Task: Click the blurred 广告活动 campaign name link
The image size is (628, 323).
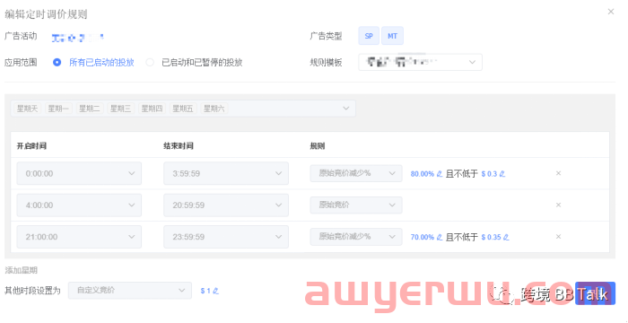Action: tap(78, 38)
